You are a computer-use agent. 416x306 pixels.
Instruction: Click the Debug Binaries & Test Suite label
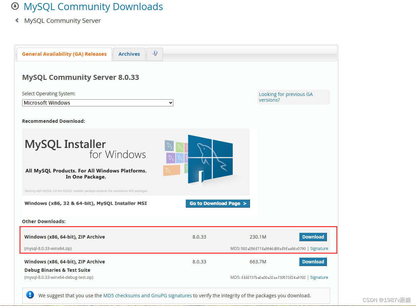click(x=57, y=270)
